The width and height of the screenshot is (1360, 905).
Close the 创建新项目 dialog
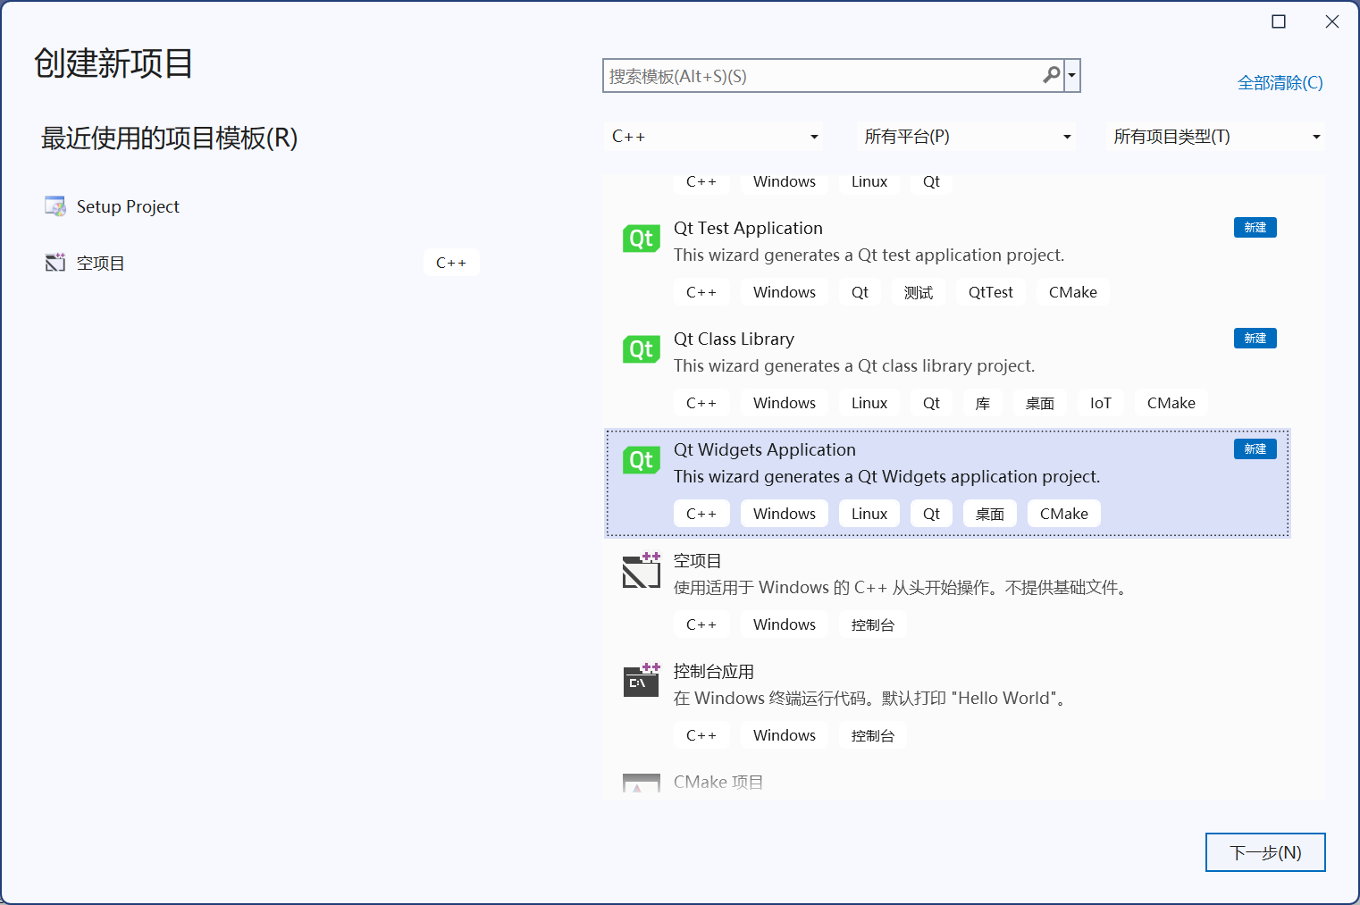click(1332, 21)
